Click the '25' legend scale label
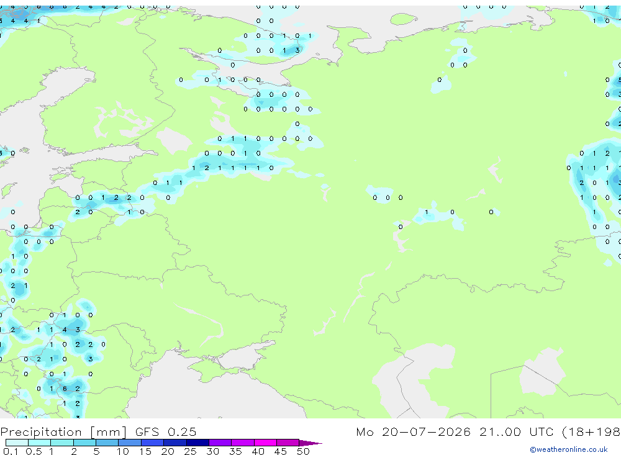621x455 pixels. 191,451
